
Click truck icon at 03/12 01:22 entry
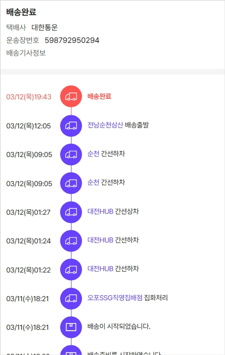pyautogui.click(x=71, y=269)
